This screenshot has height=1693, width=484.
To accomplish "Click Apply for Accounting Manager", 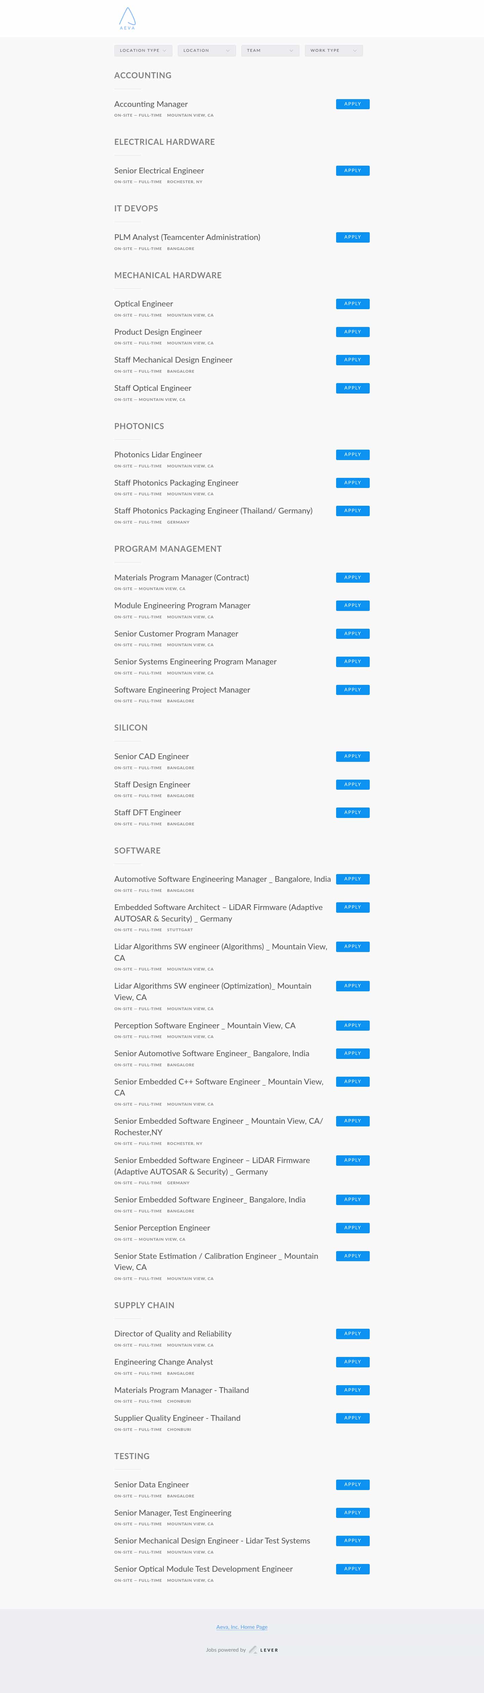I will click(353, 104).
